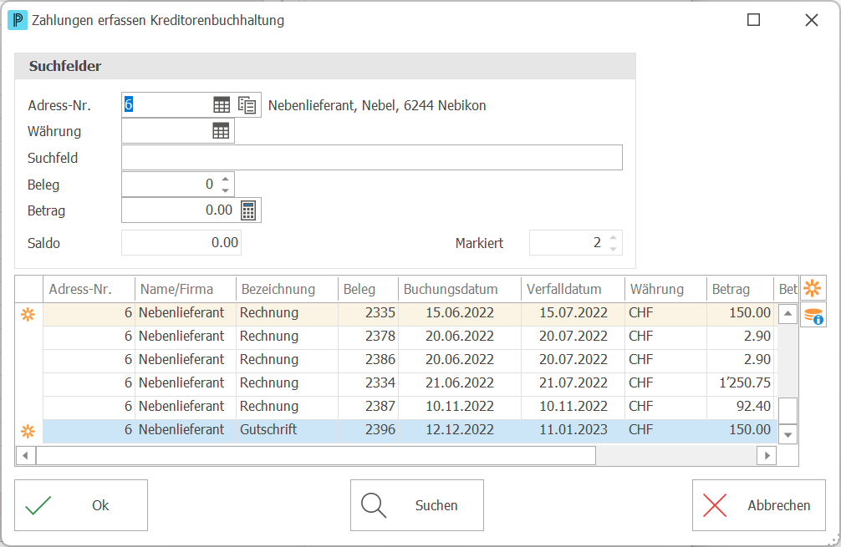Open address lookup table icon beside Adress-Nr.
This screenshot has width=841, height=547.
pos(221,105)
